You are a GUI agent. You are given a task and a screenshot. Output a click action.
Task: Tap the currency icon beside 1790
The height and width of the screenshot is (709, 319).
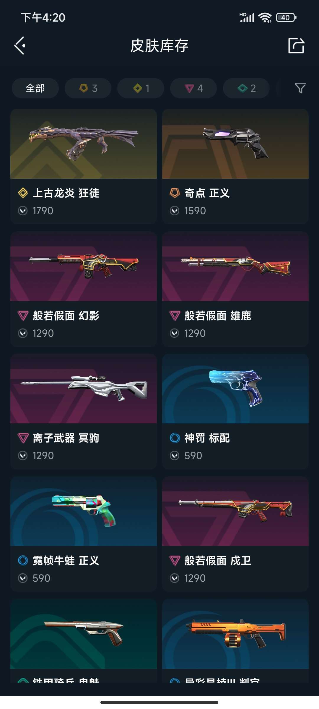point(23,211)
